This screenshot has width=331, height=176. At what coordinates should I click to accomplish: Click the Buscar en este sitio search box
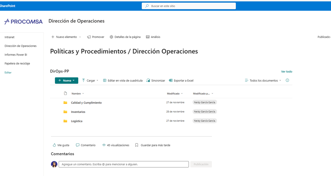pos(189,6)
